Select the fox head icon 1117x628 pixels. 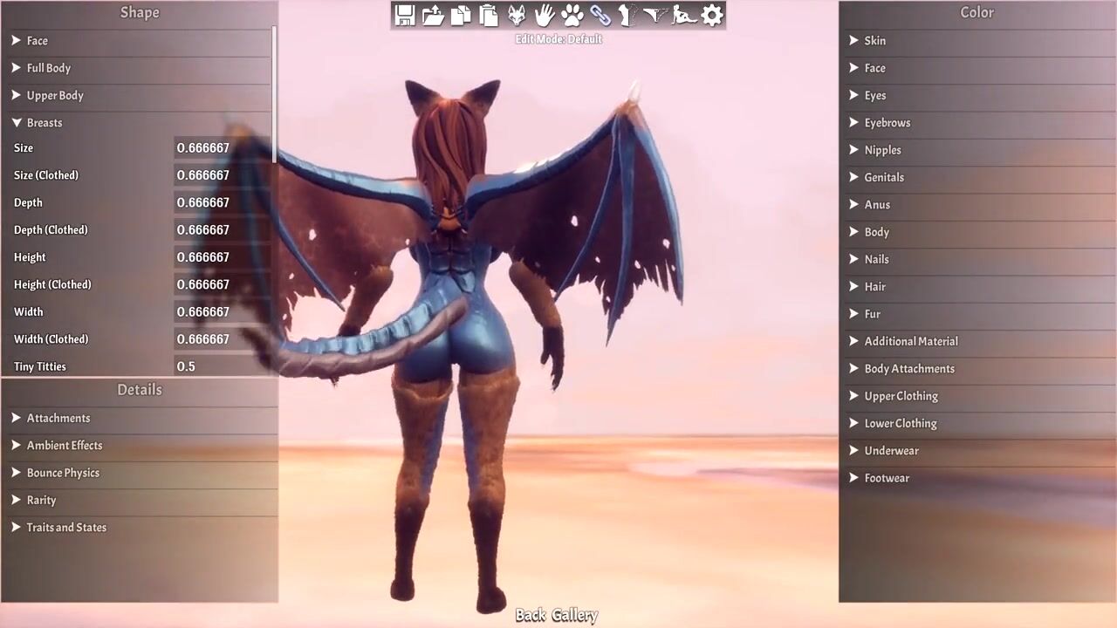coord(517,15)
